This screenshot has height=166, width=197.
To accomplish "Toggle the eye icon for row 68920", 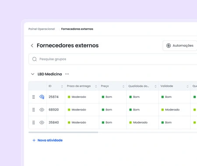I will coord(42,110).
